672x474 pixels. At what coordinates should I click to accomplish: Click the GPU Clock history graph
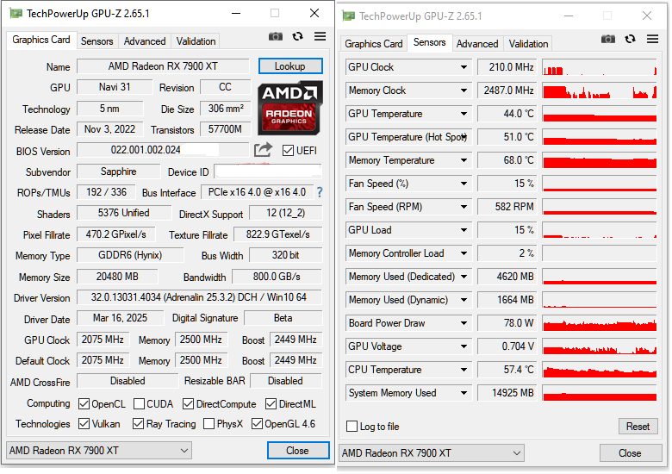click(x=600, y=67)
